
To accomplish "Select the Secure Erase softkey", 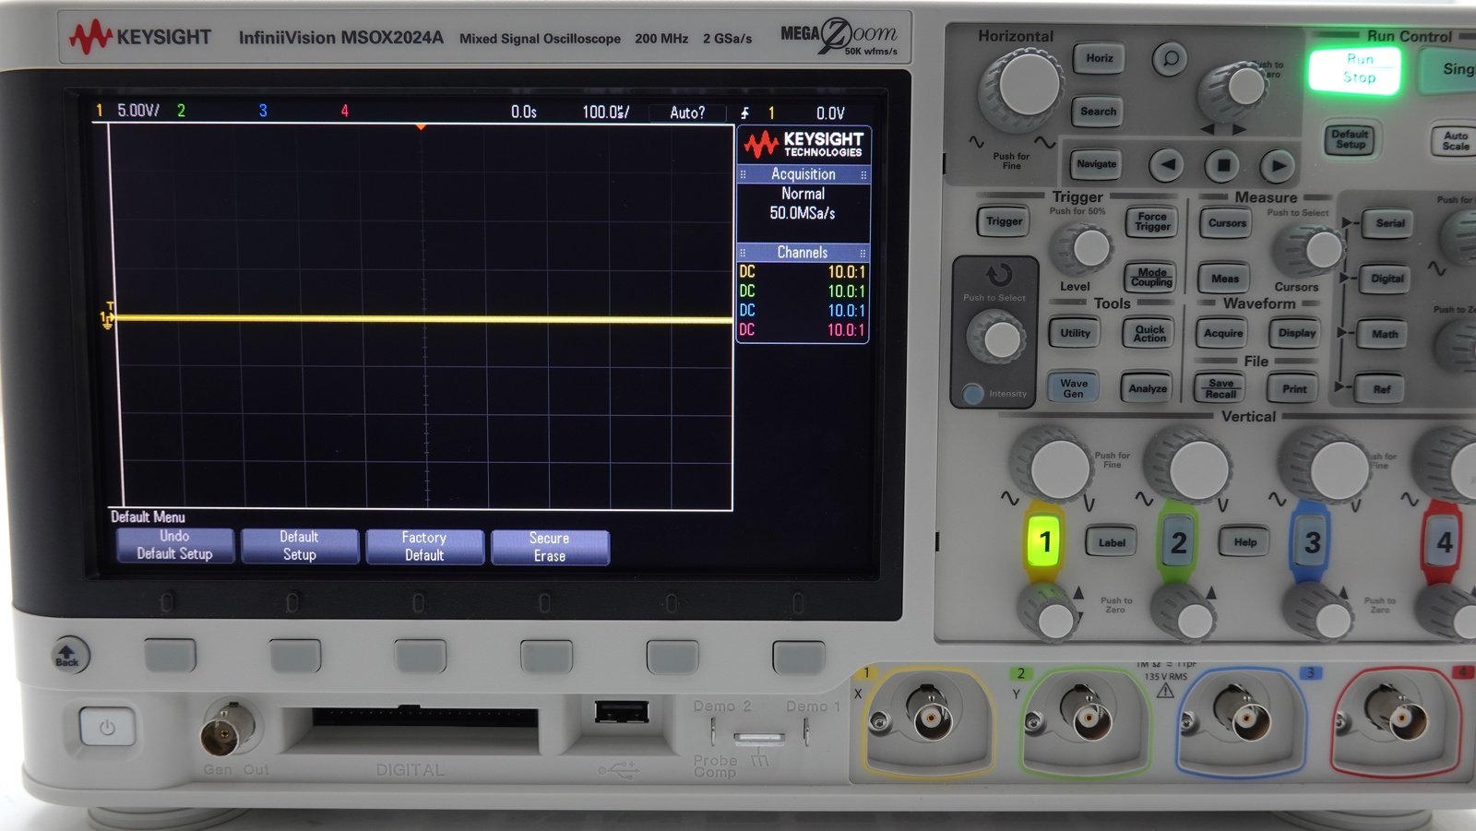I will (550, 548).
